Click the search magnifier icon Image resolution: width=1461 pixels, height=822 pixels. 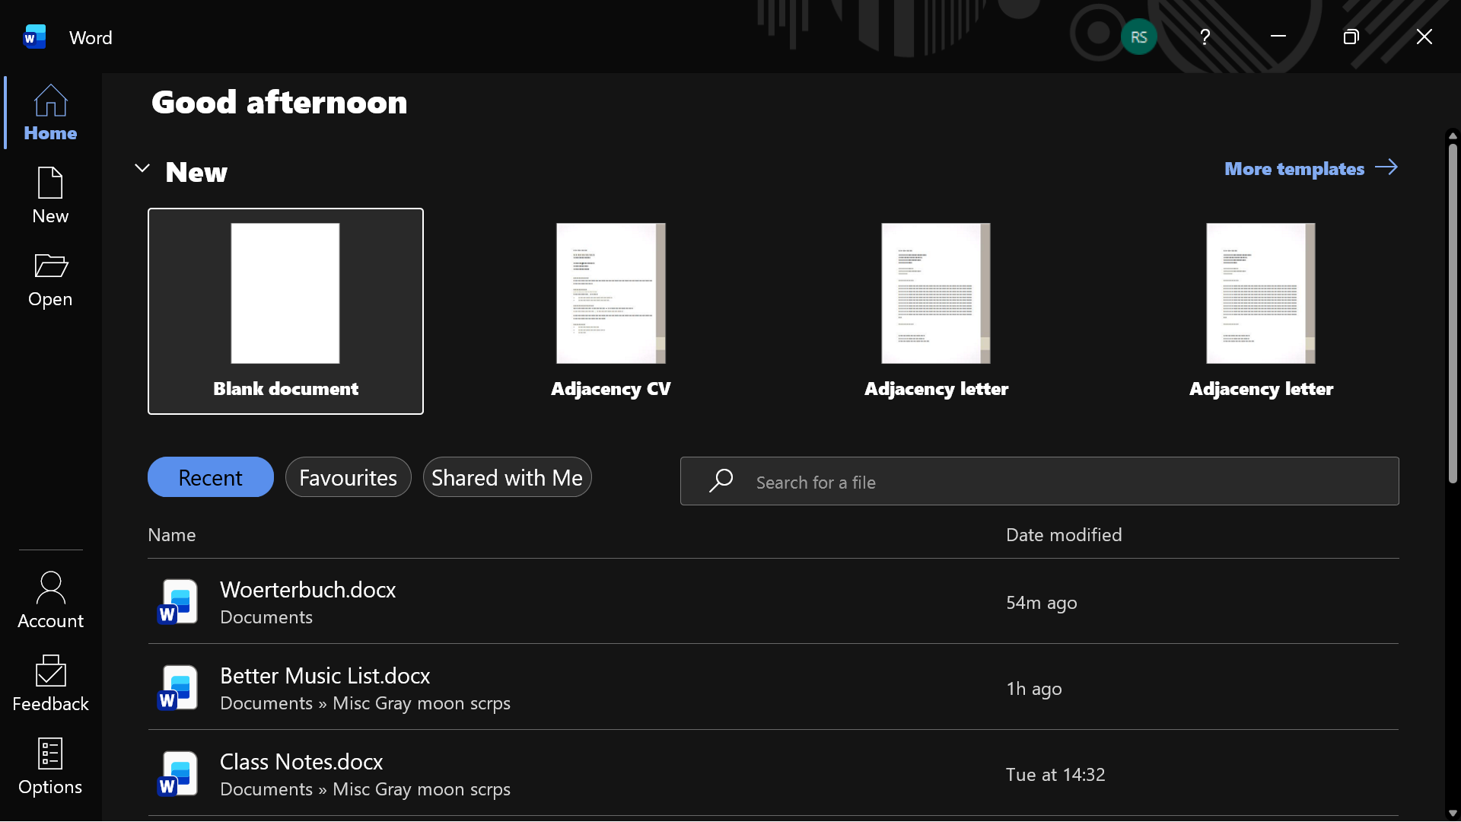click(x=721, y=481)
